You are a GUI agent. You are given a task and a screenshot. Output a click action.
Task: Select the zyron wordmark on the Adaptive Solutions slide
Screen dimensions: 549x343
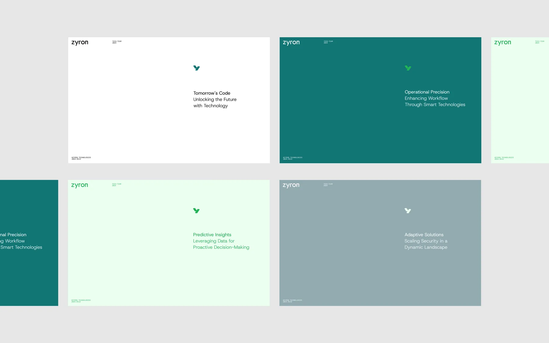(291, 185)
